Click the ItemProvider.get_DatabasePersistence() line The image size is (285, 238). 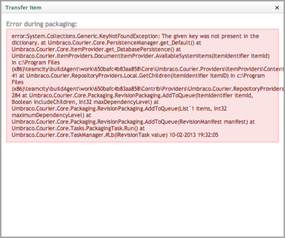[96, 49]
